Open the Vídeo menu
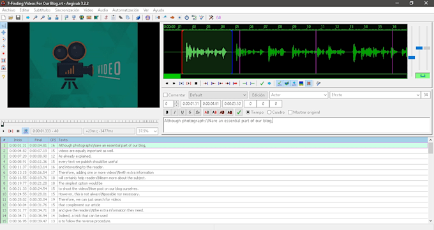The height and width of the screenshot is (230, 434). click(88, 10)
